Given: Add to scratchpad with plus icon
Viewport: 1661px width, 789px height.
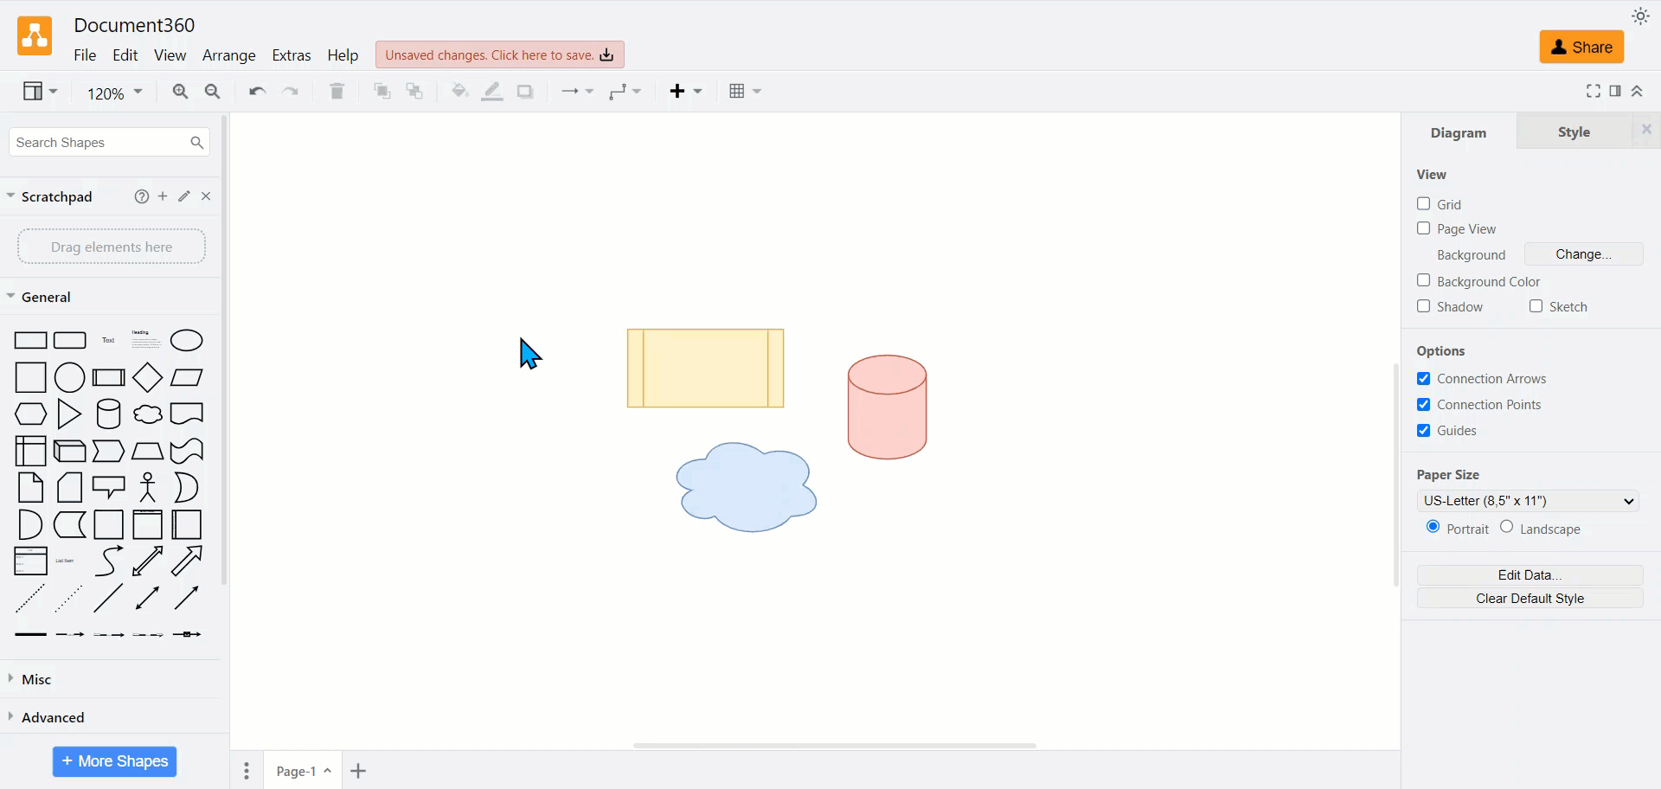Looking at the screenshot, I should point(163,197).
